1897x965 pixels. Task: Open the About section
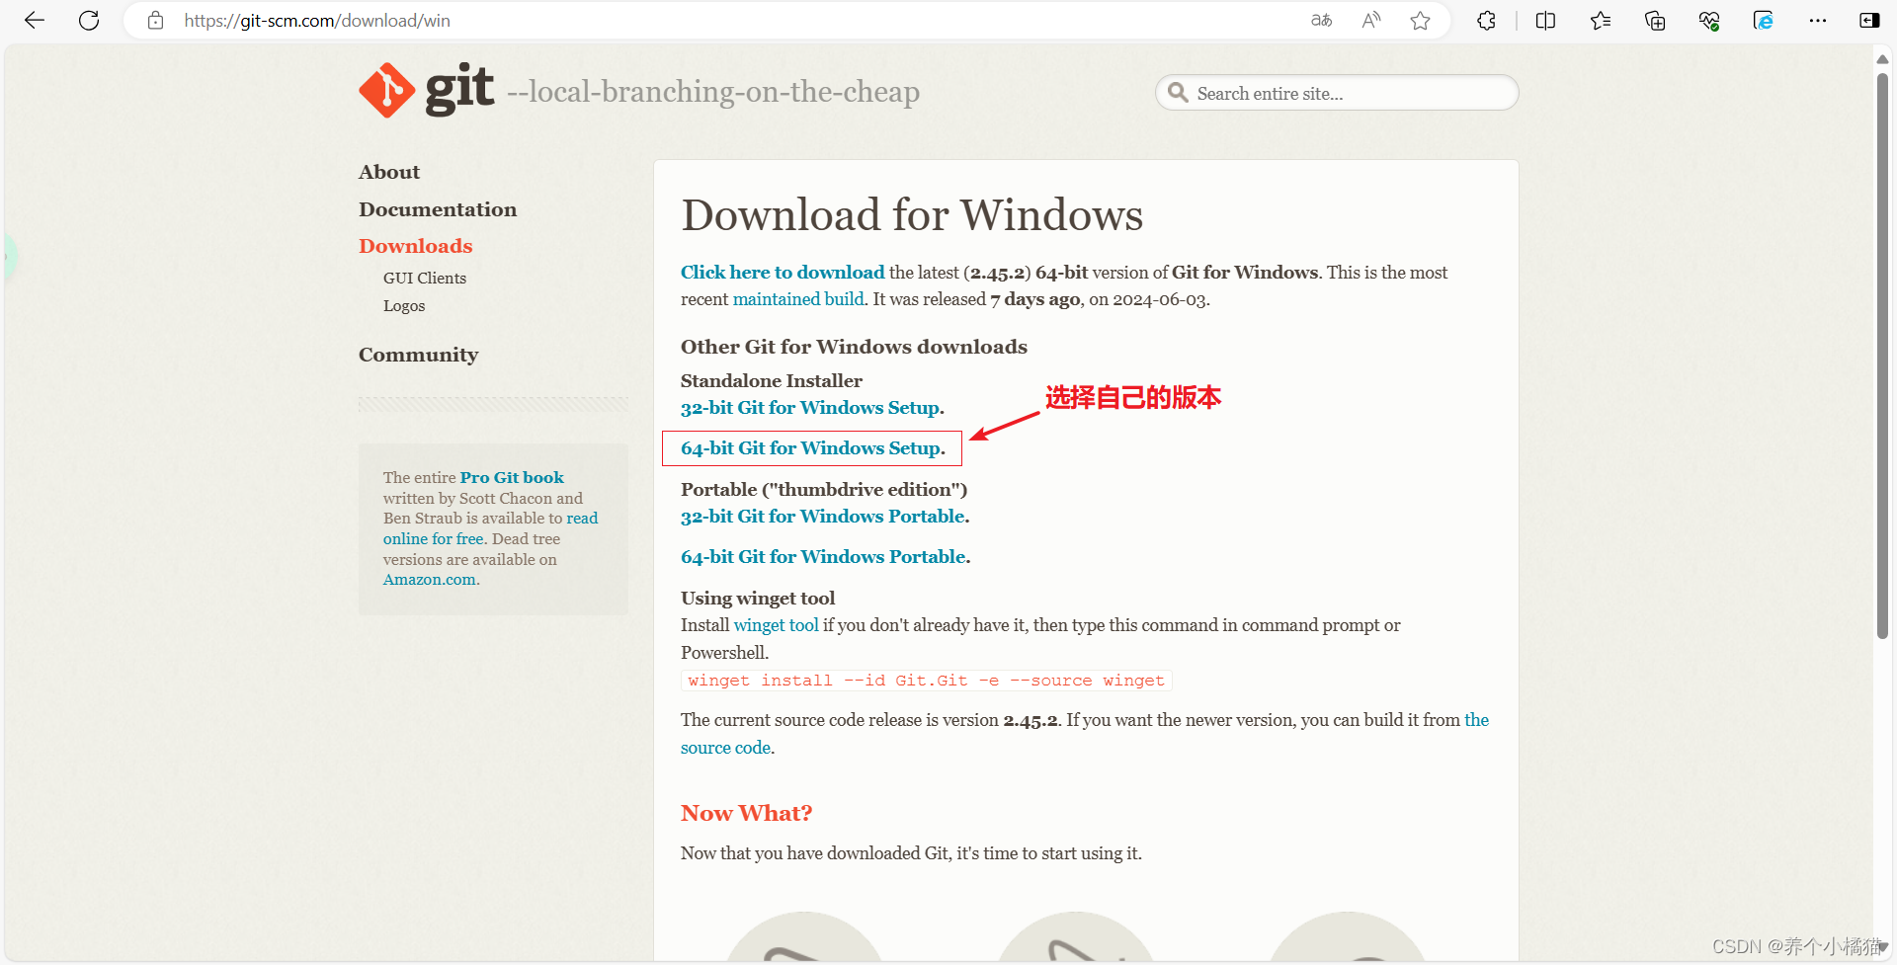(389, 172)
